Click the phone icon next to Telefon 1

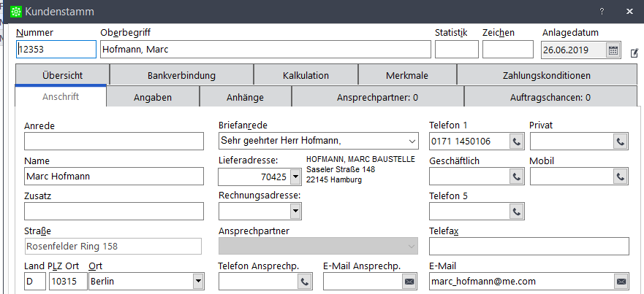(517, 142)
